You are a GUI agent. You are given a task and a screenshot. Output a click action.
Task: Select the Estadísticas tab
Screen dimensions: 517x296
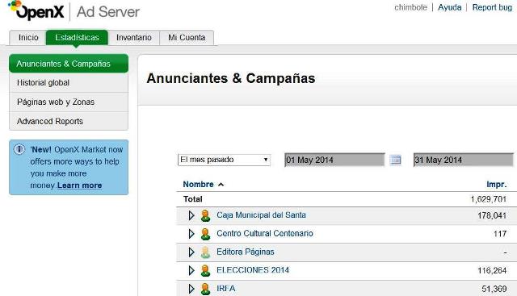click(x=77, y=38)
